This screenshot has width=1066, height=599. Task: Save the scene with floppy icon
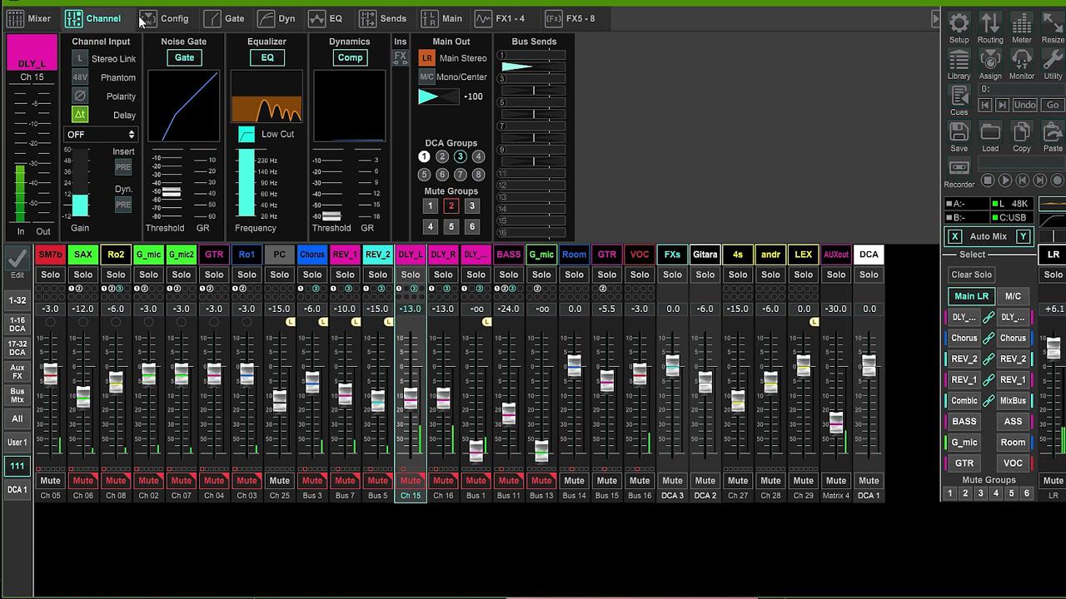click(959, 136)
